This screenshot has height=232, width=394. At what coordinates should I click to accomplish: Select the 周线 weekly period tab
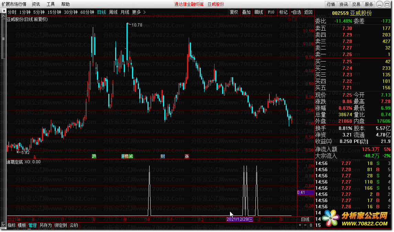click(113, 12)
